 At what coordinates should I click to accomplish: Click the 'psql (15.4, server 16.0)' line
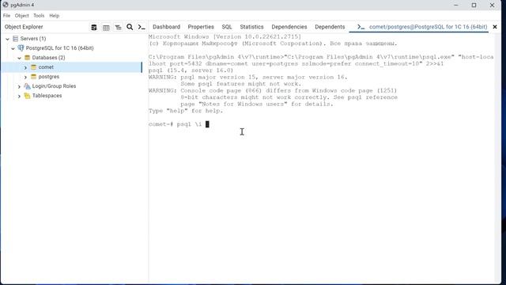[191, 70]
